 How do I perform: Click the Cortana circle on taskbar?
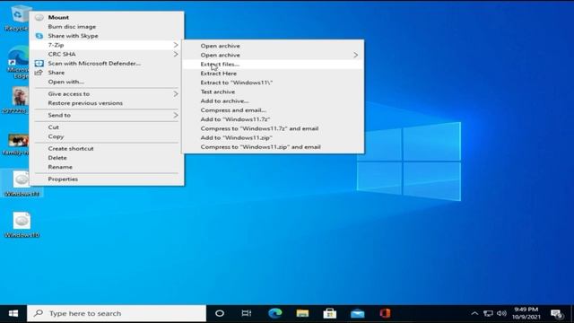220,313
